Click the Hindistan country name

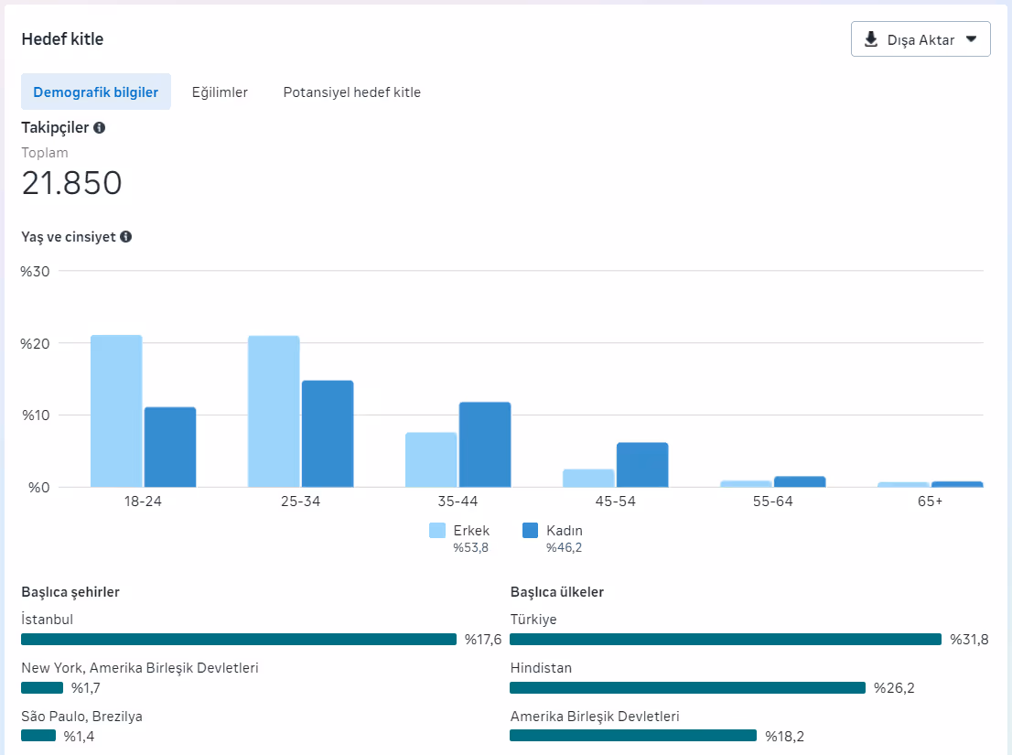[541, 668]
